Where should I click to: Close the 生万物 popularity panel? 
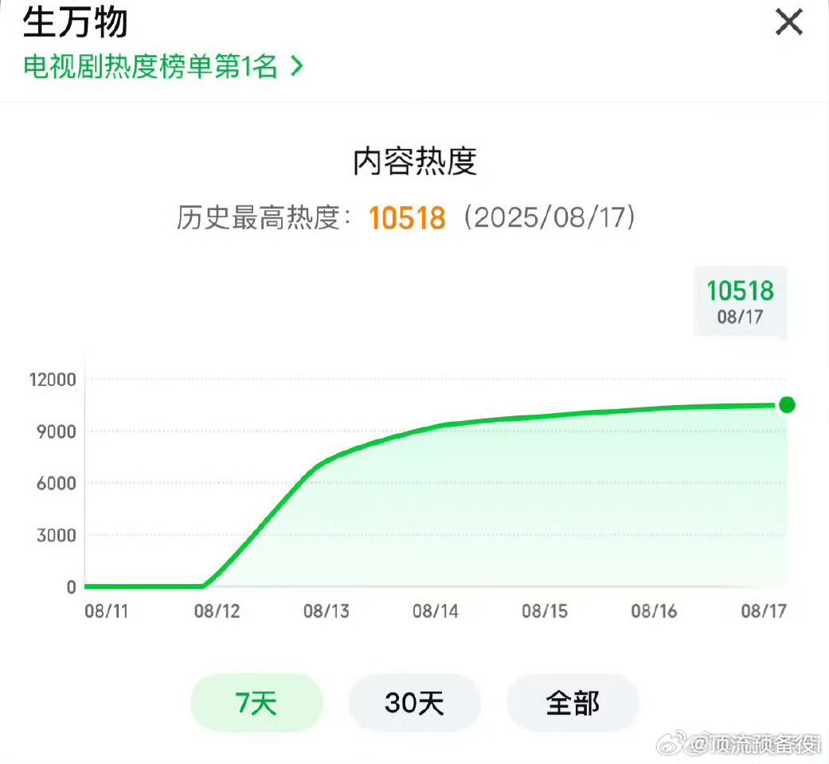pyautogui.click(x=789, y=23)
